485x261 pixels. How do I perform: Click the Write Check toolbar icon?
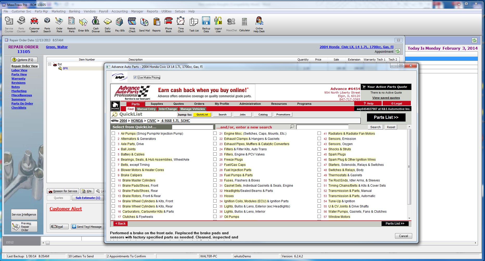[132, 24]
